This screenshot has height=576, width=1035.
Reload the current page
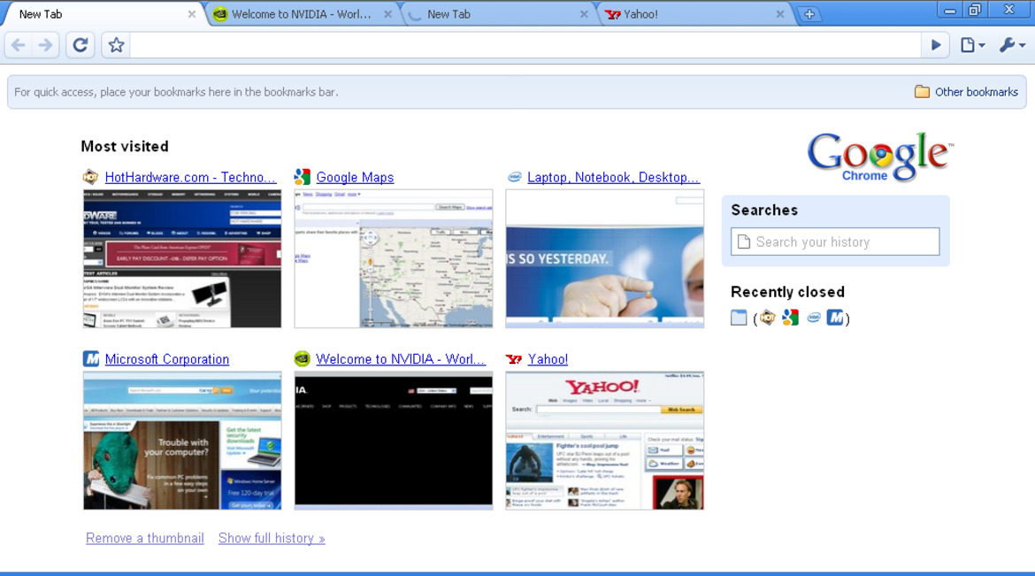coord(80,45)
